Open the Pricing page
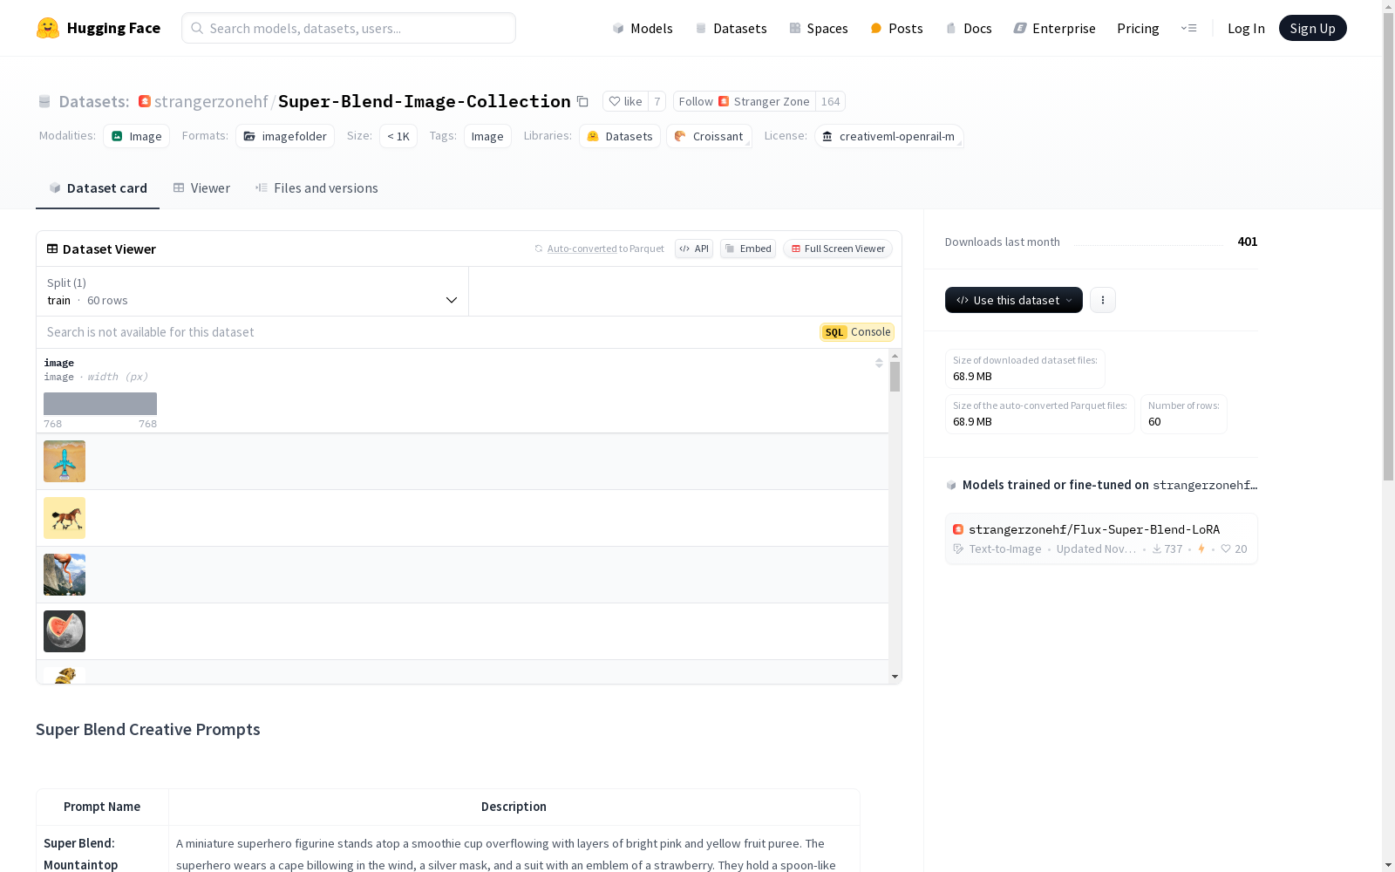This screenshot has height=872, width=1395. click(x=1138, y=28)
